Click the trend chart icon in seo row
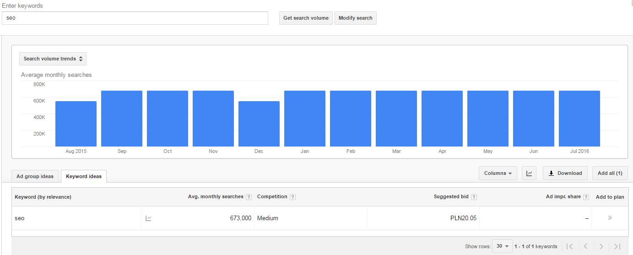The image size is (633, 255). [x=148, y=218]
